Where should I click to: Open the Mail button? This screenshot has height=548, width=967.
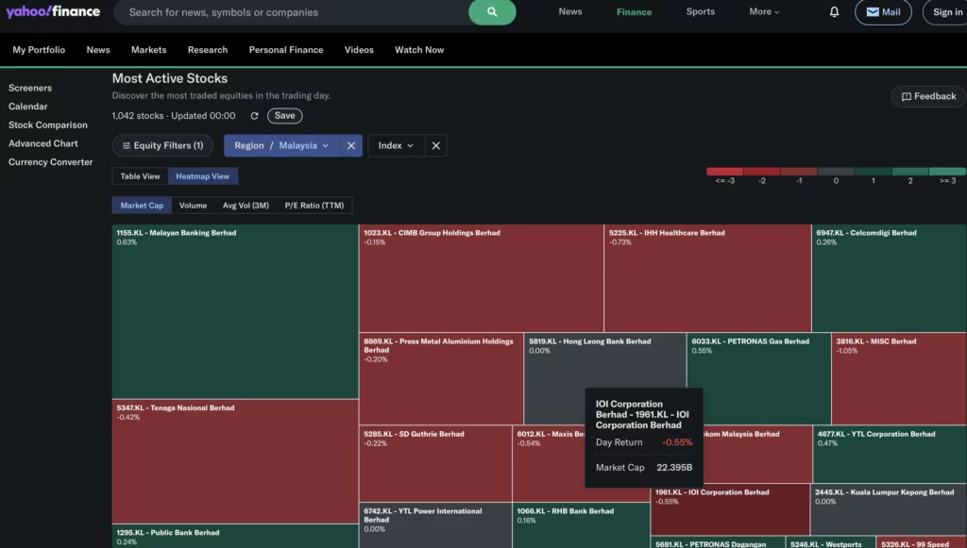(883, 11)
